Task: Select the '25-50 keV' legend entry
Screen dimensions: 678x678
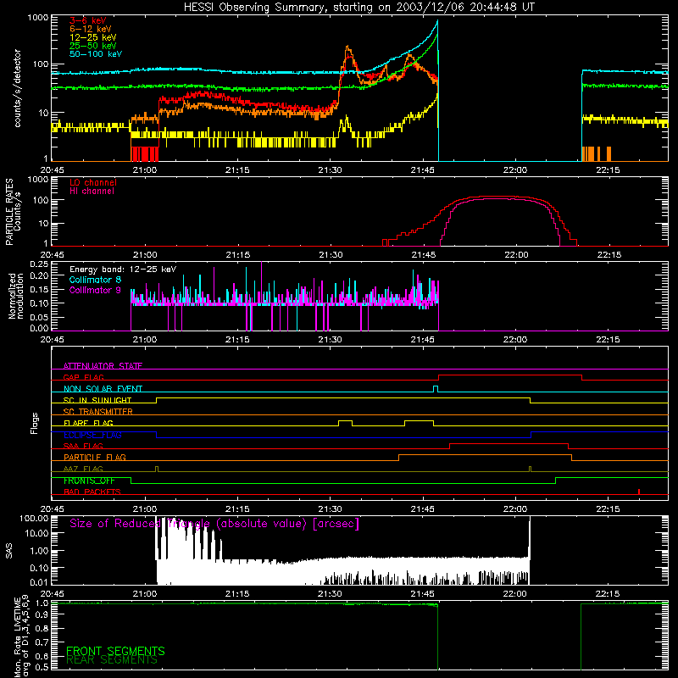Action: point(93,46)
